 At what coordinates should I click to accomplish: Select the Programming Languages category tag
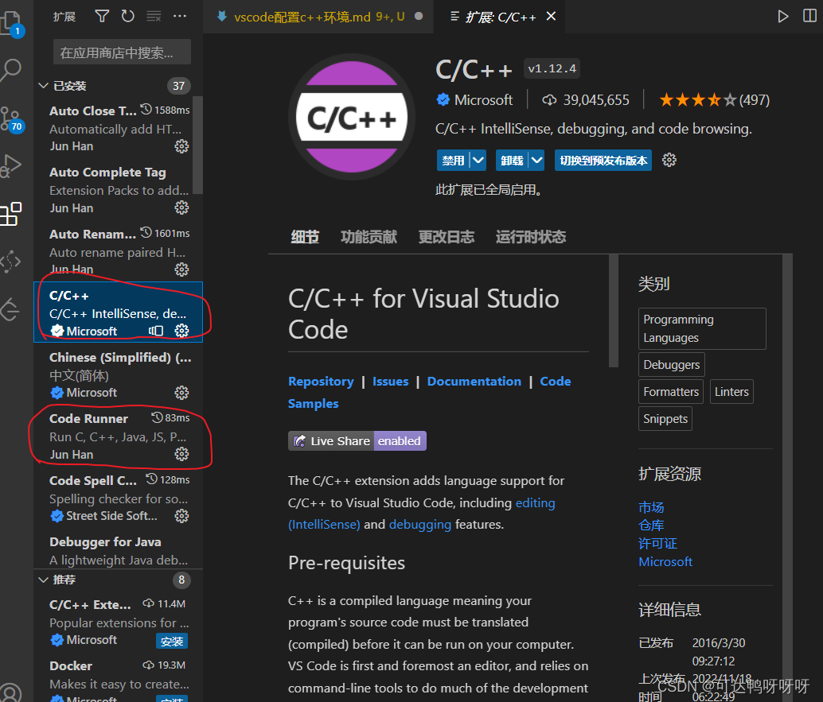702,328
